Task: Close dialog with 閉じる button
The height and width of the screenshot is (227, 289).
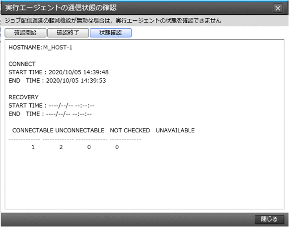Action: coord(269,219)
